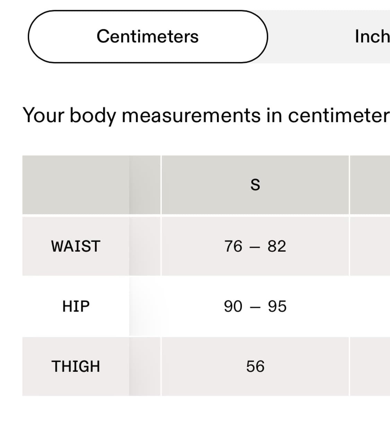The image size is (390, 428).
Task: Click the number 82 in the waist range
Action: pos(277,246)
